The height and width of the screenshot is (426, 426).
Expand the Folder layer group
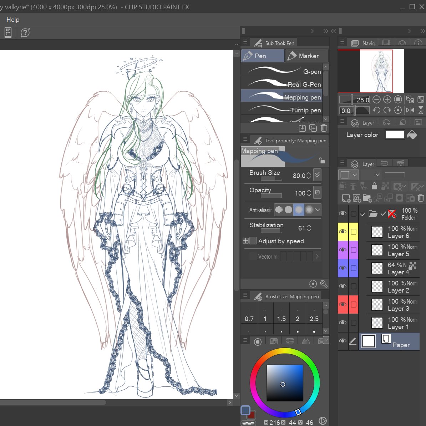click(x=362, y=214)
